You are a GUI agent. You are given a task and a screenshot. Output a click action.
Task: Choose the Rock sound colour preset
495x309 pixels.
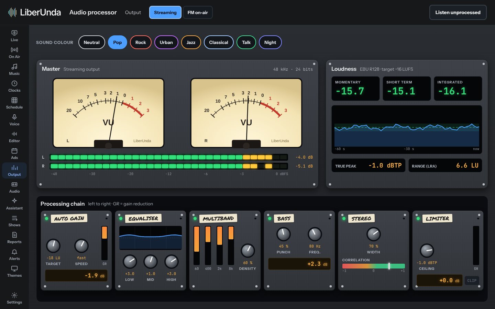pos(141,42)
